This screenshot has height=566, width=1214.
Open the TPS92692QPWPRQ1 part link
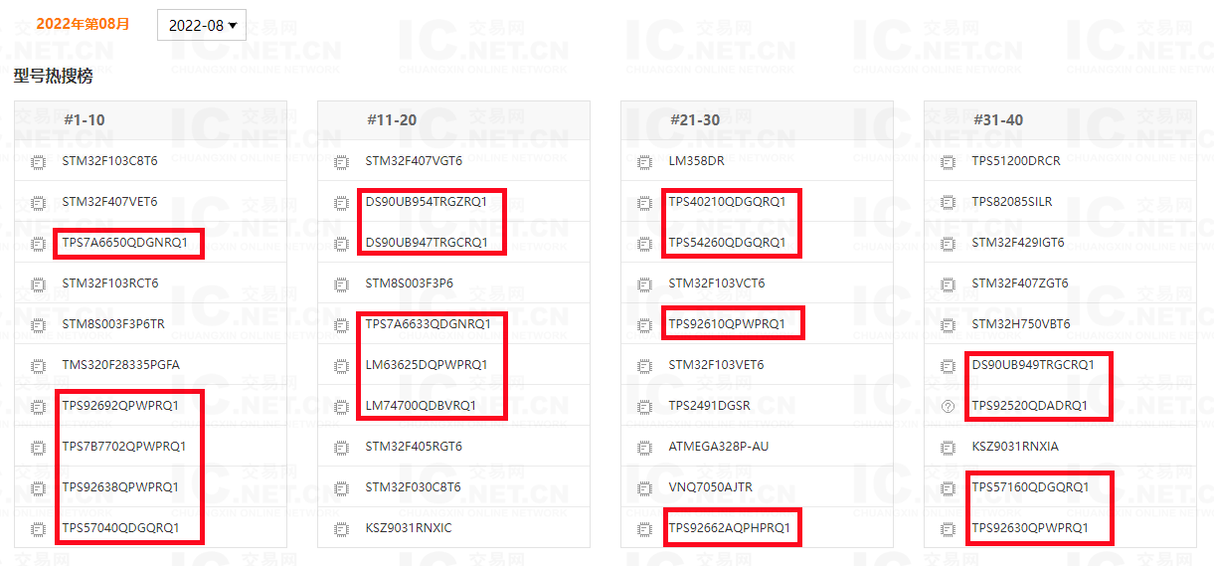click(x=120, y=406)
